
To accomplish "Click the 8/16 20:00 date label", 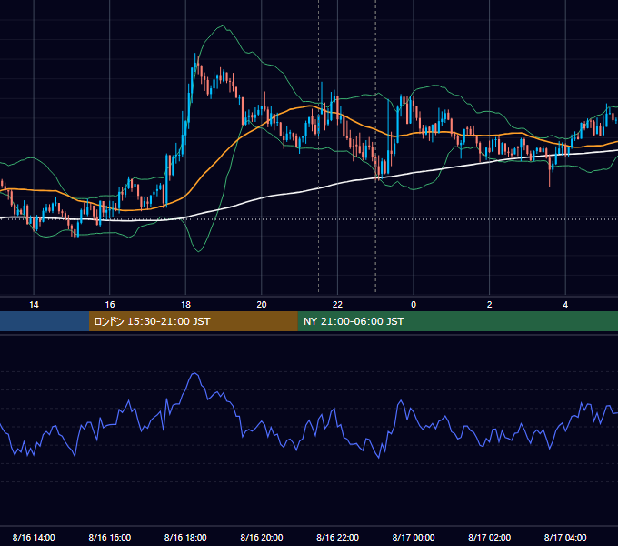I will (x=262, y=537).
